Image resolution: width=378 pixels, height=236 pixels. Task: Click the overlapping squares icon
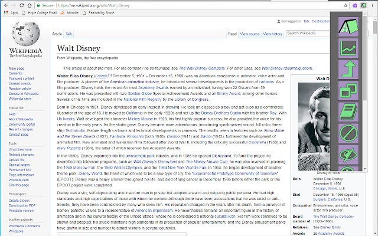pyautogui.click(x=348, y=91)
